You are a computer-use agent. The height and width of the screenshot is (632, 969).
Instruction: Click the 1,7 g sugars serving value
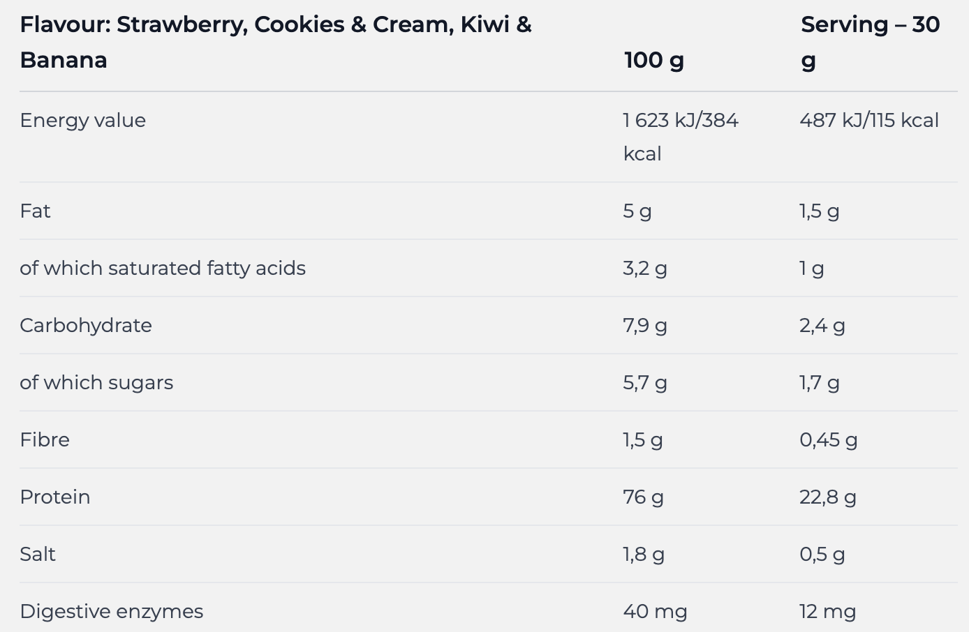point(820,382)
